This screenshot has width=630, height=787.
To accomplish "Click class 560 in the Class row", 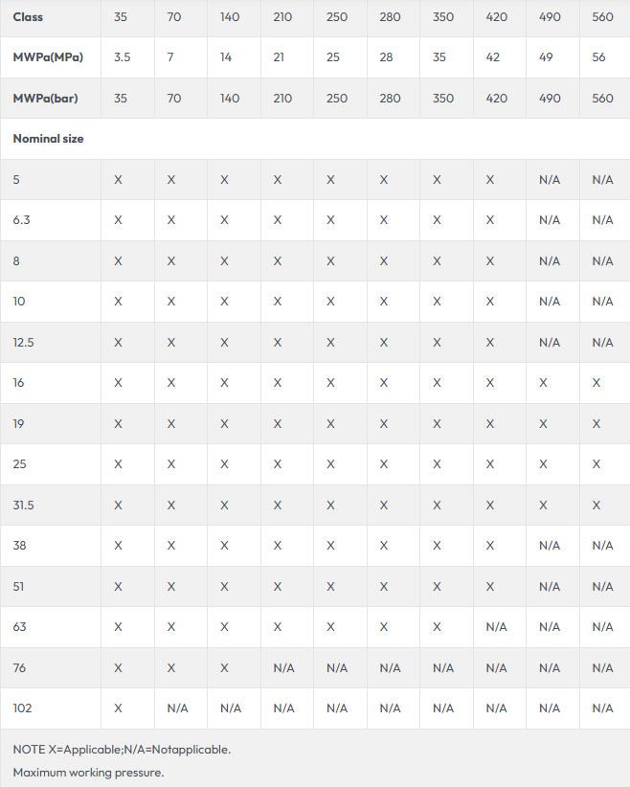I will point(602,17).
